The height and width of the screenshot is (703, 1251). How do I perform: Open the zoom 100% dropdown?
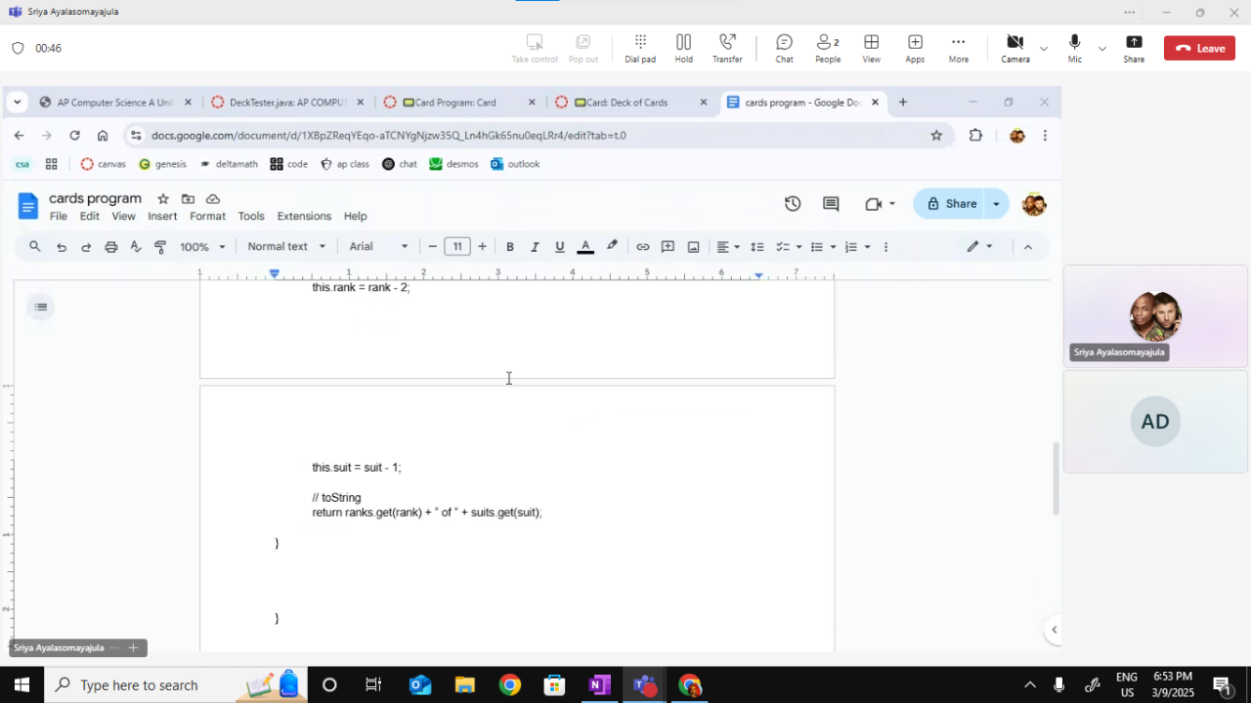coord(202,247)
